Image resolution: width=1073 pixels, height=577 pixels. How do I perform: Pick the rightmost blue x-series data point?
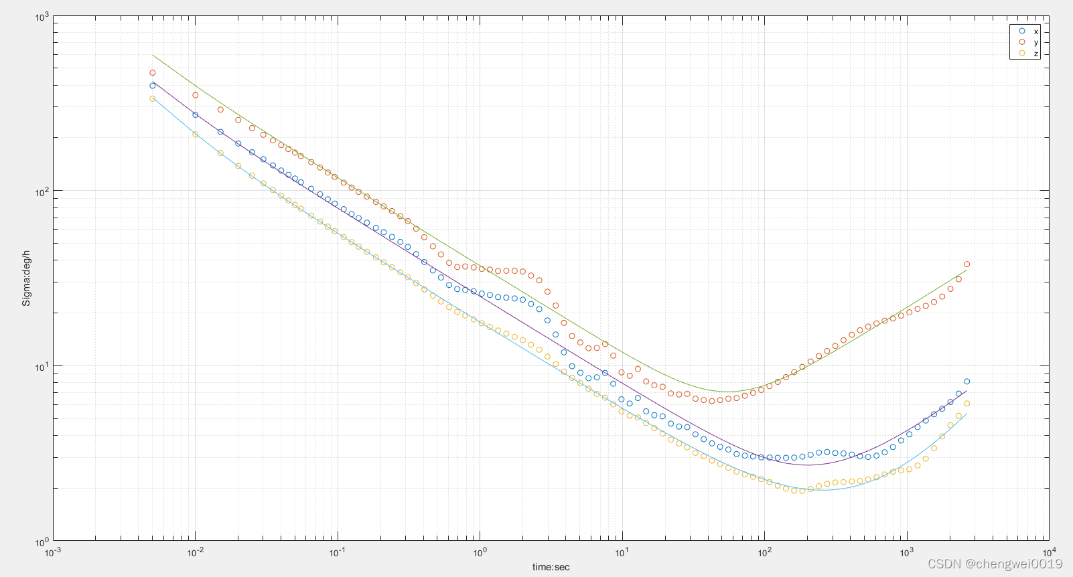tap(967, 382)
